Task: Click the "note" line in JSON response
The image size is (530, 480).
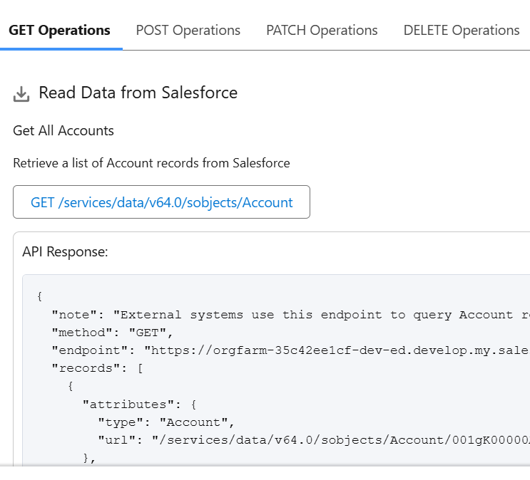Action: (291, 315)
